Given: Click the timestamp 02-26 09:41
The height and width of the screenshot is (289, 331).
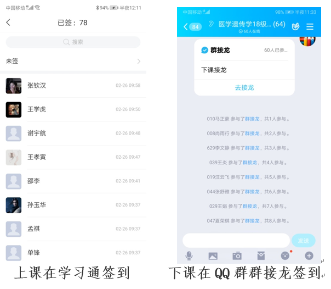Looking at the screenshot, I should (128, 181).
